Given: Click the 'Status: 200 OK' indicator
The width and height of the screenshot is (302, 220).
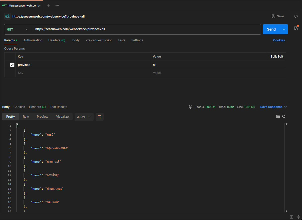Looking at the screenshot, I should (x=205, y=107).
